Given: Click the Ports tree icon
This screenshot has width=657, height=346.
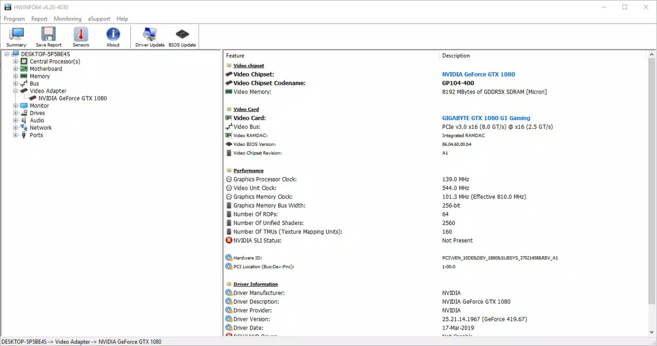Looking at the screenshot, I should click(x=24, y=135).
